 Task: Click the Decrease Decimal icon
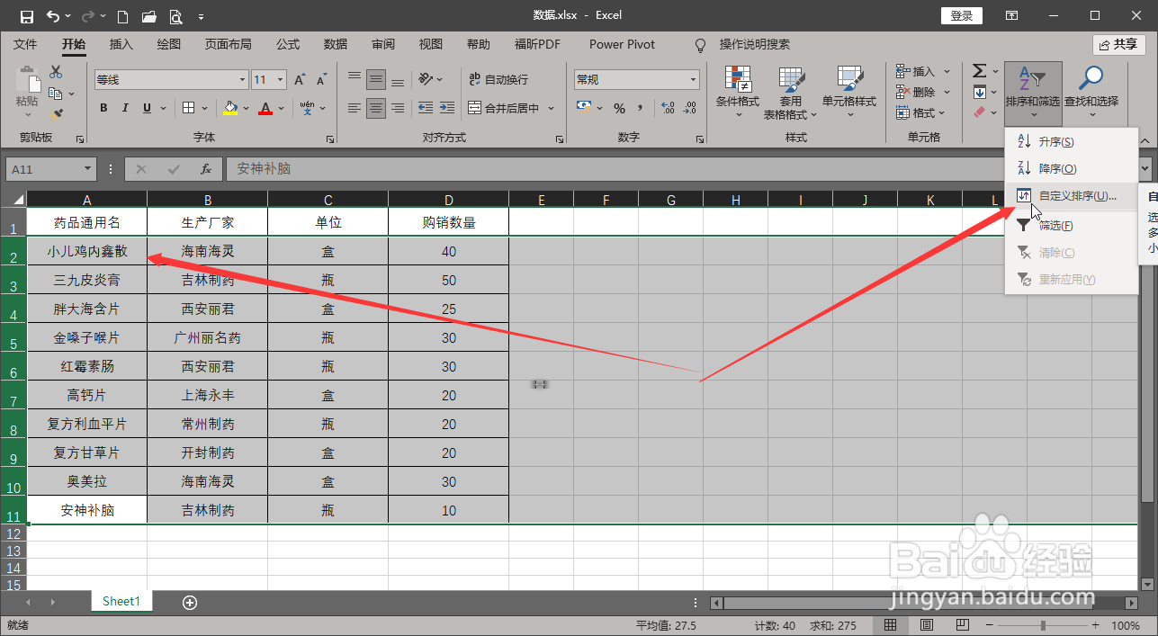pos(690,108)
